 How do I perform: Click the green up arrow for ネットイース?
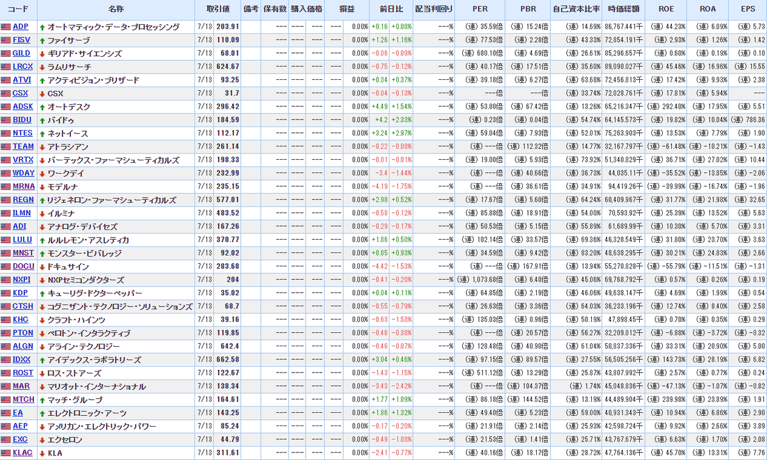42,134
